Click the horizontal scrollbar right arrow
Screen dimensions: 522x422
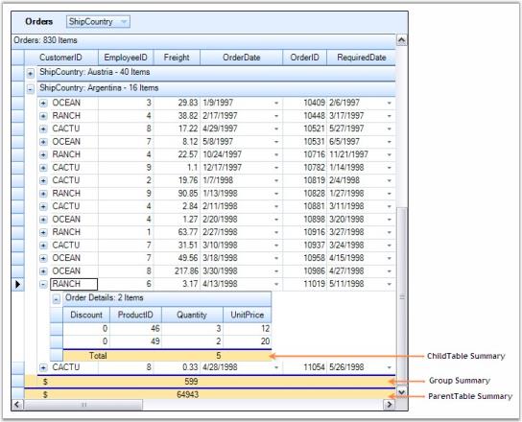point(389,405)
